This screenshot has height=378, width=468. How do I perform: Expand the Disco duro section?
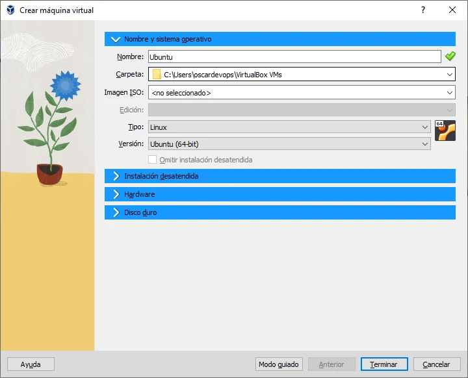click(x=280, y=212)
